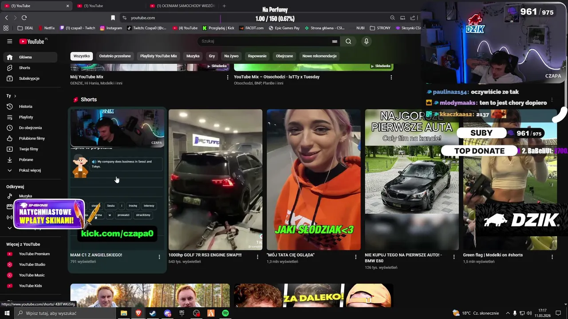
Task: Select the Playlisty YouTube Mix chip
Action: pos(158,56)
